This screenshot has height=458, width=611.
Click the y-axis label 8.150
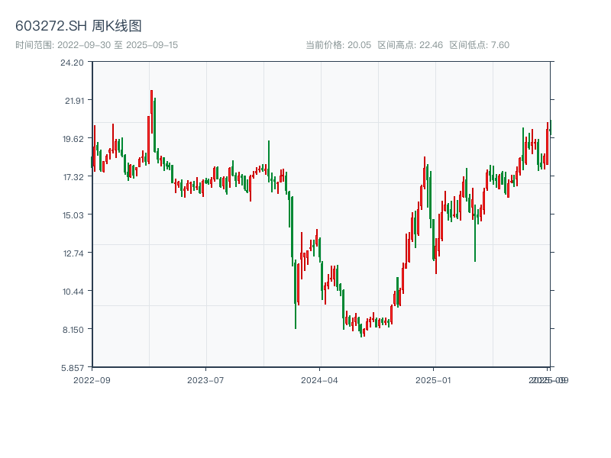73,330
